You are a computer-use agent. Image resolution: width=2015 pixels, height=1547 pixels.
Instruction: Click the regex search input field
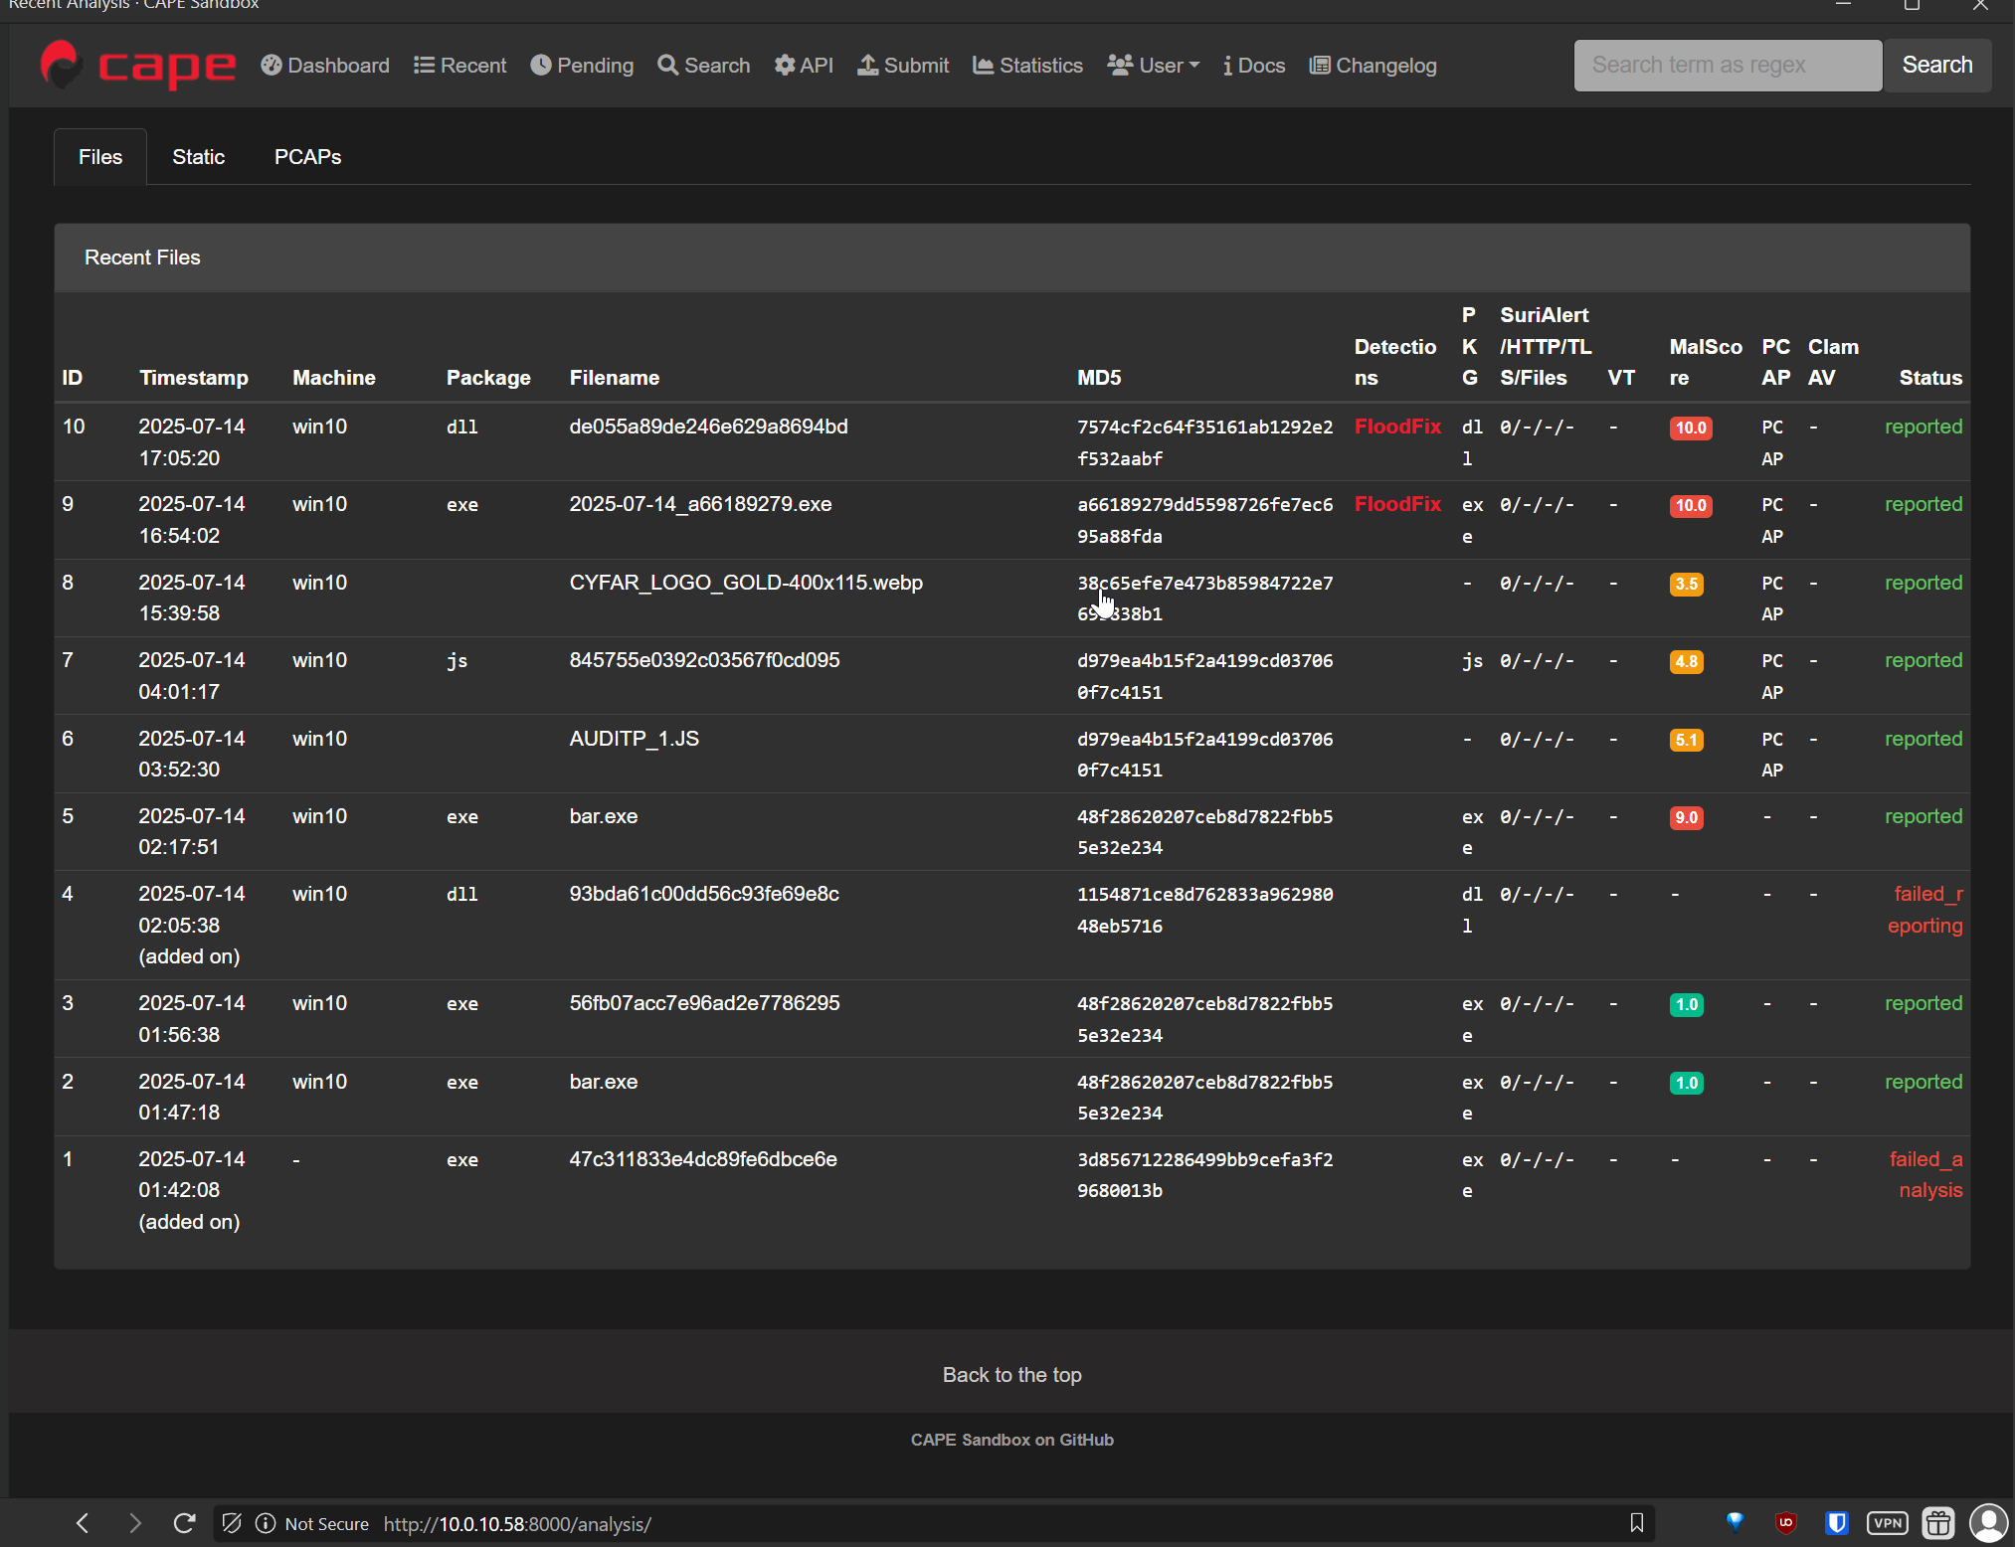(x=1727, y=65)
